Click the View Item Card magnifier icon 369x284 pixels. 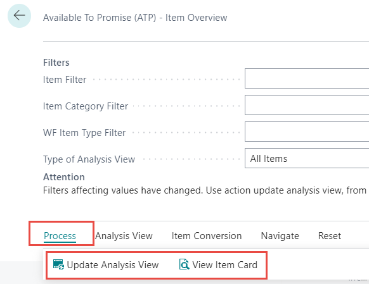(184, 264)
